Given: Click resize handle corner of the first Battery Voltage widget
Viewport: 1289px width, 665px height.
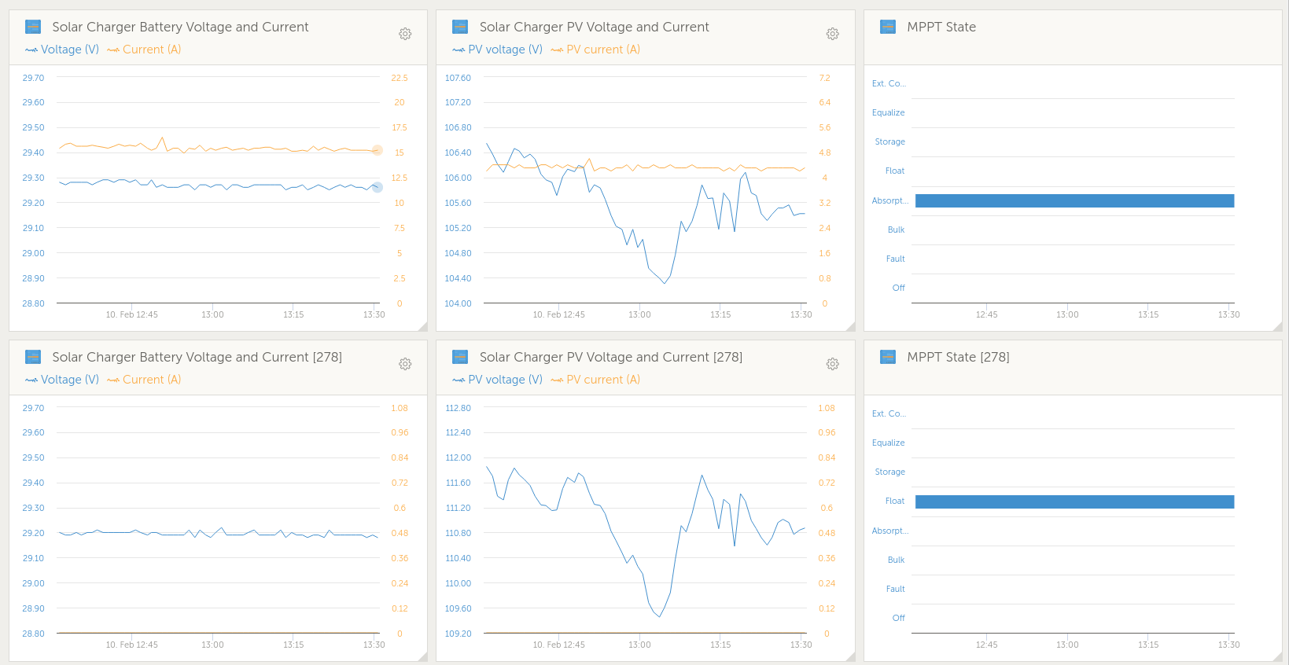Looking at the screenshot, I should (x=423, y=327).
